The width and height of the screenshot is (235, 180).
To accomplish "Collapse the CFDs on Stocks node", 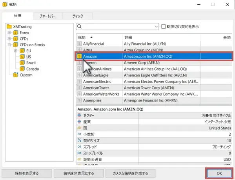I will tap(9, 45).
